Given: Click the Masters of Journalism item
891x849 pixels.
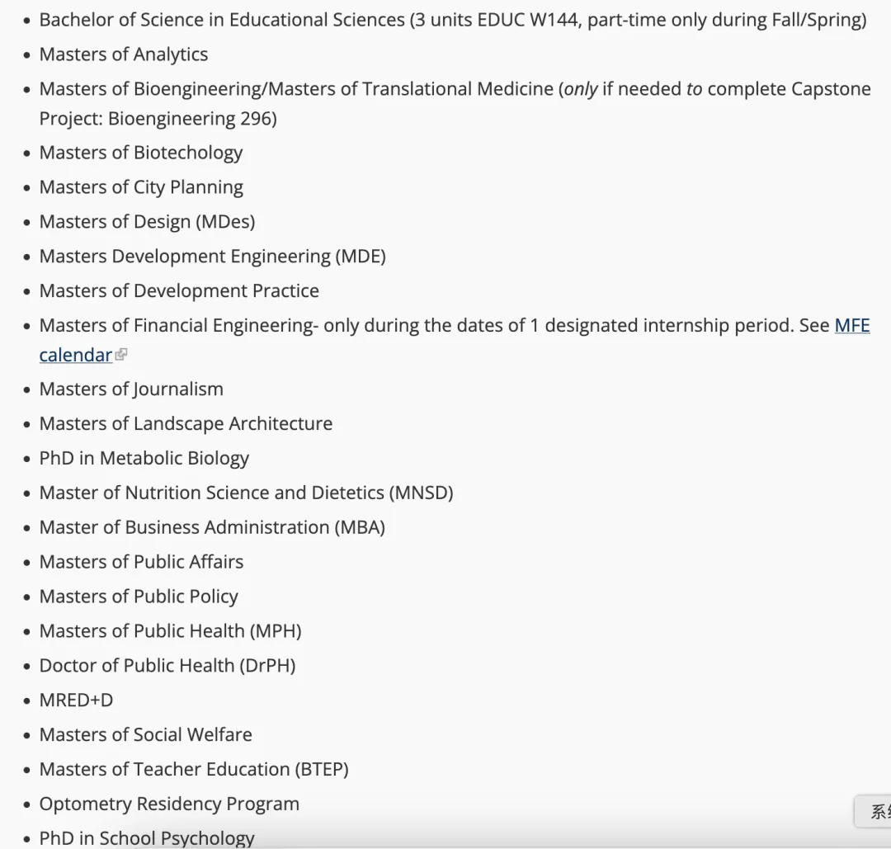Looking at the screenshot, I should 131,389.
